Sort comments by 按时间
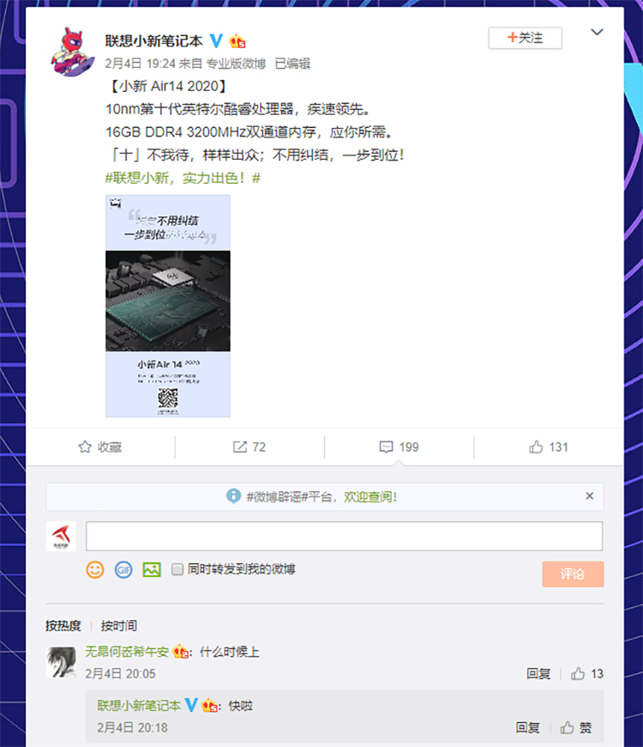The image size is (643, 747). point(119,626)
